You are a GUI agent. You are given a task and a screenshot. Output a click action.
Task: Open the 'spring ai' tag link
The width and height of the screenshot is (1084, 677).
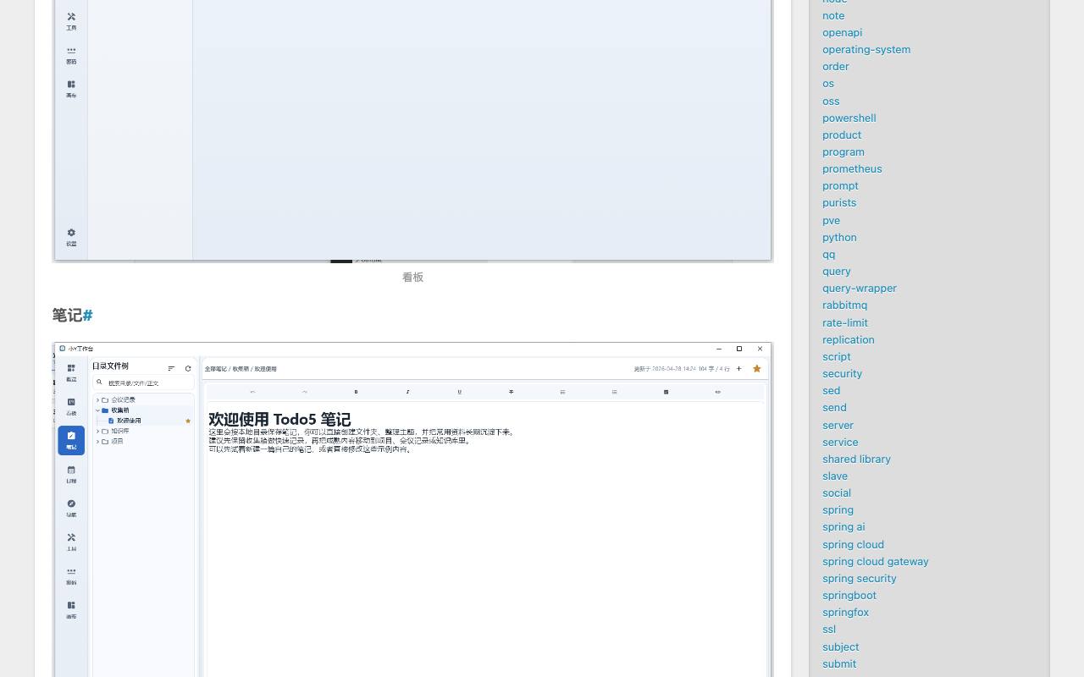pyautogui.click(x=843, y=526)
